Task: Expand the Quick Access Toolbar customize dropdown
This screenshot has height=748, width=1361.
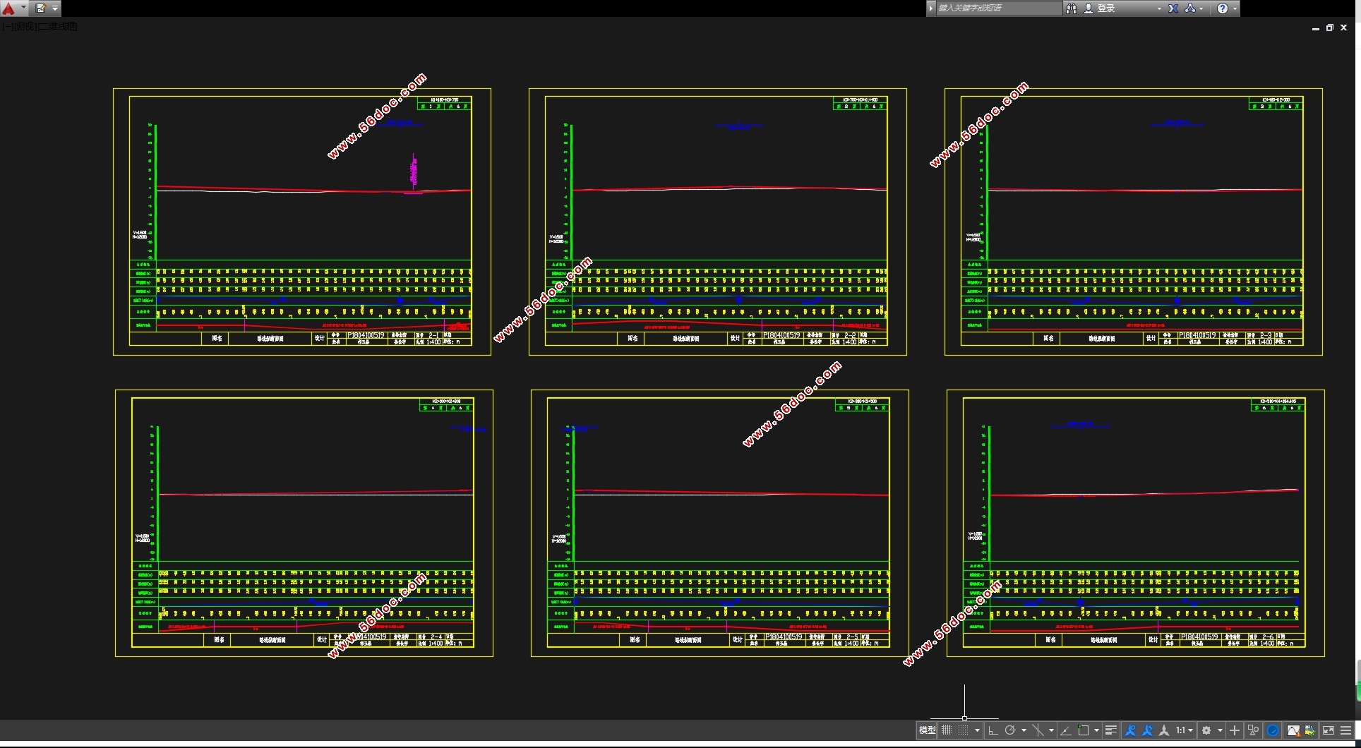Action: pyautogui.click(x=55, y=8)
